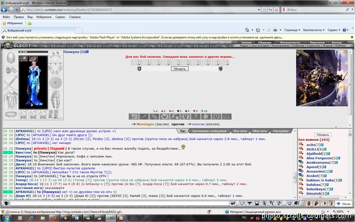Select the empty shield equipment slot

55,83
